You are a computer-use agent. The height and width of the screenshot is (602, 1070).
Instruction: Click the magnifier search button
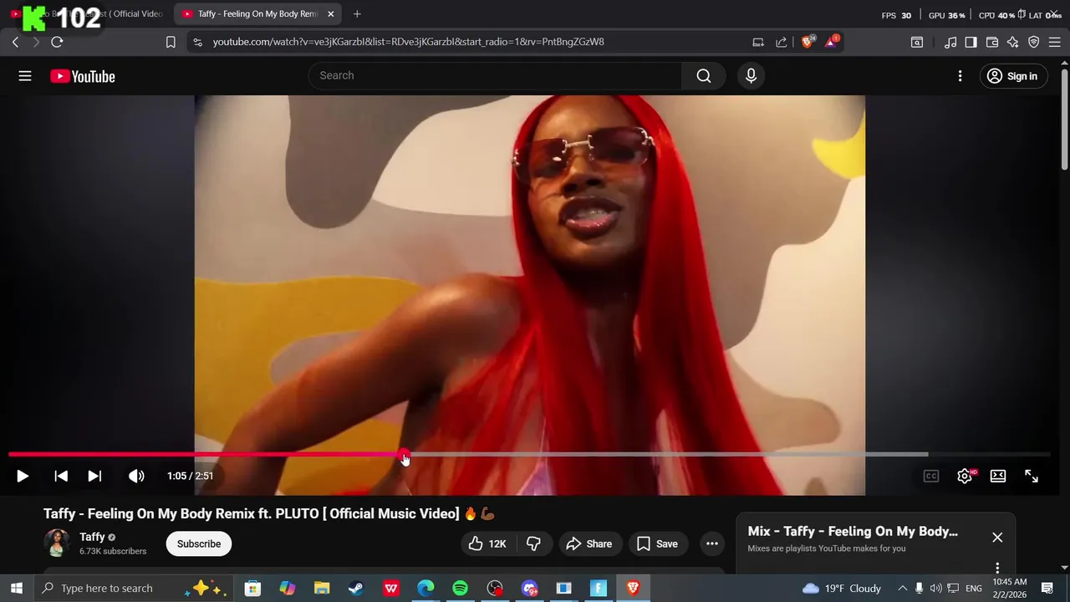pyautogui.click(x=704, y=75)
